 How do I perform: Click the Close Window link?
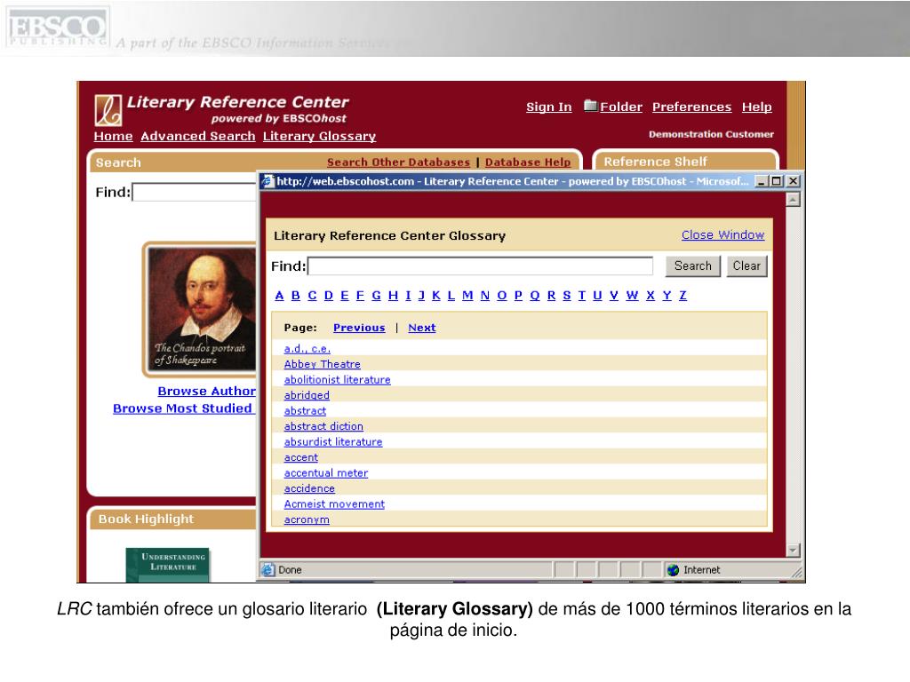click(x=722, y=234)
